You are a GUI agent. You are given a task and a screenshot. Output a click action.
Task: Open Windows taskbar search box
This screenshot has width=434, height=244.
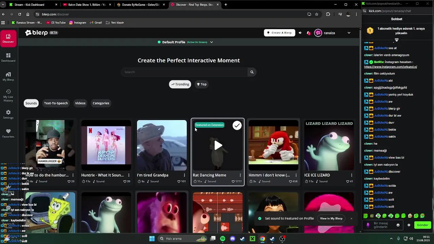click(x=183, y=239)
